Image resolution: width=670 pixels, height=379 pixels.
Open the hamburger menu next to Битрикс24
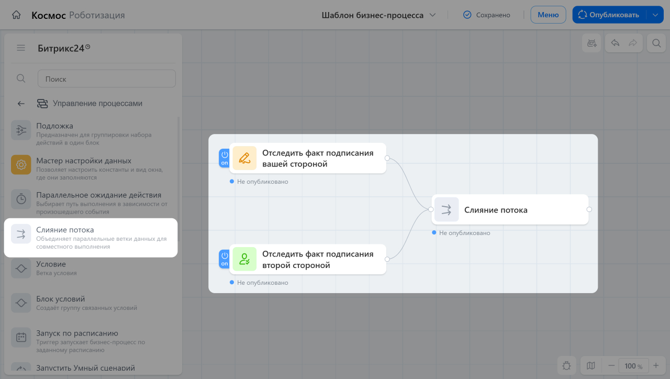tap(21, 48)
